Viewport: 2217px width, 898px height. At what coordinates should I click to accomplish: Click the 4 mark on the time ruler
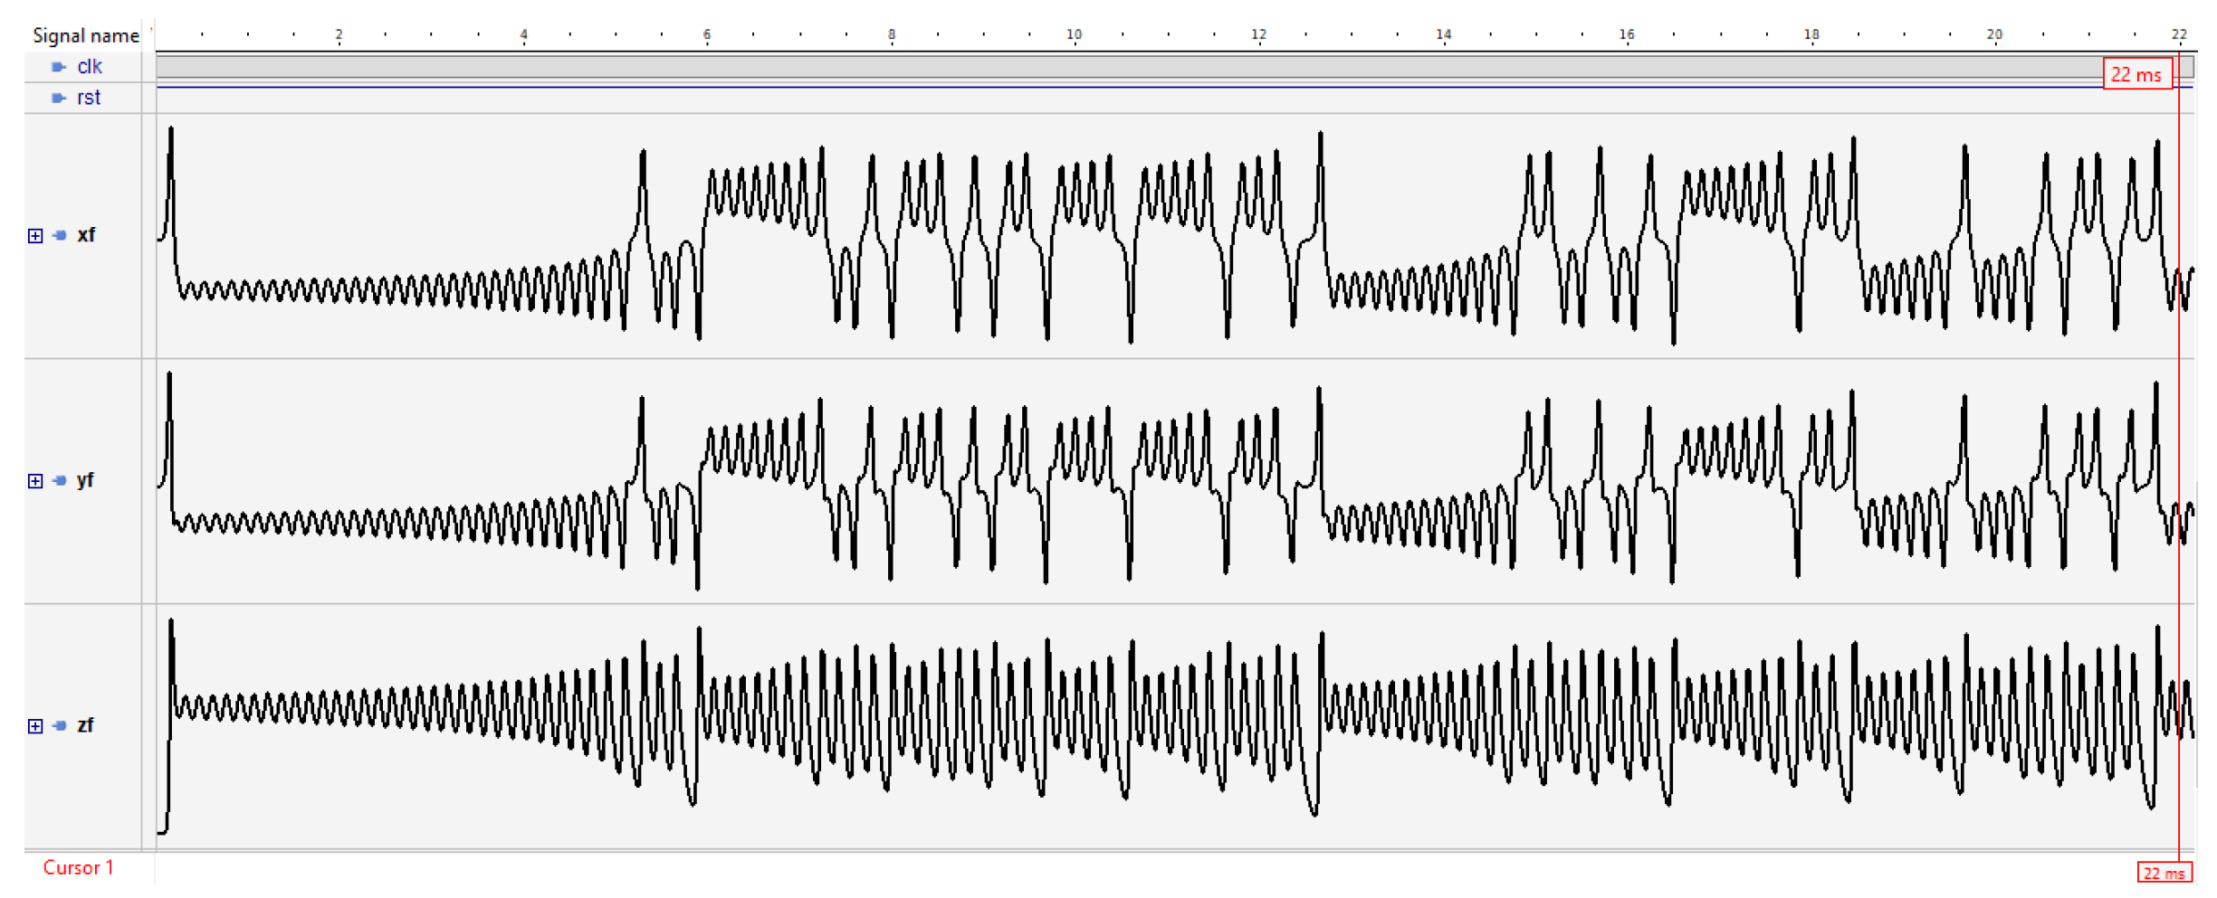(523, 34)
